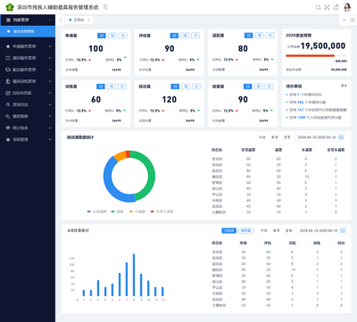Filter satisfaction stats by 今日
Image resolution: width=357 pixels, height=322 pixels.
(262, 137)
